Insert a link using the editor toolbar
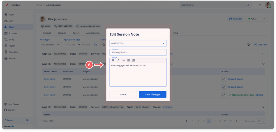This screenshot has height=132, width=276. pos(123,60)
